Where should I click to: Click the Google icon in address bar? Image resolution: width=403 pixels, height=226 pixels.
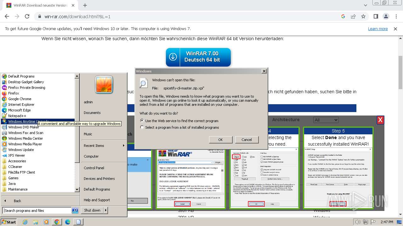click(343, 16)
